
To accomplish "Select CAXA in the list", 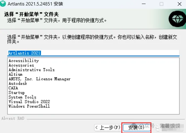I will point(13,88).
